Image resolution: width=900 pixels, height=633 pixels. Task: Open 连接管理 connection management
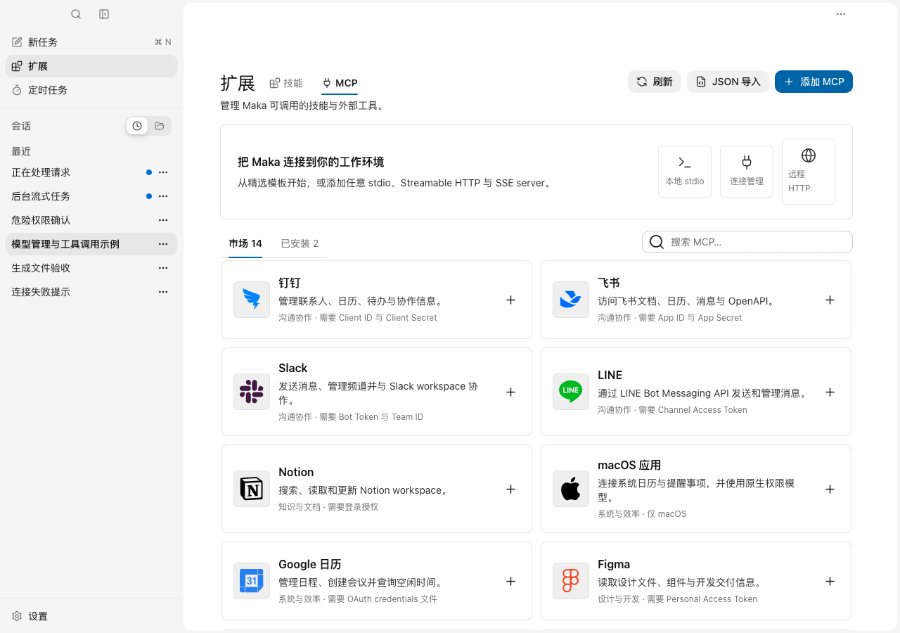coord(747,172)
